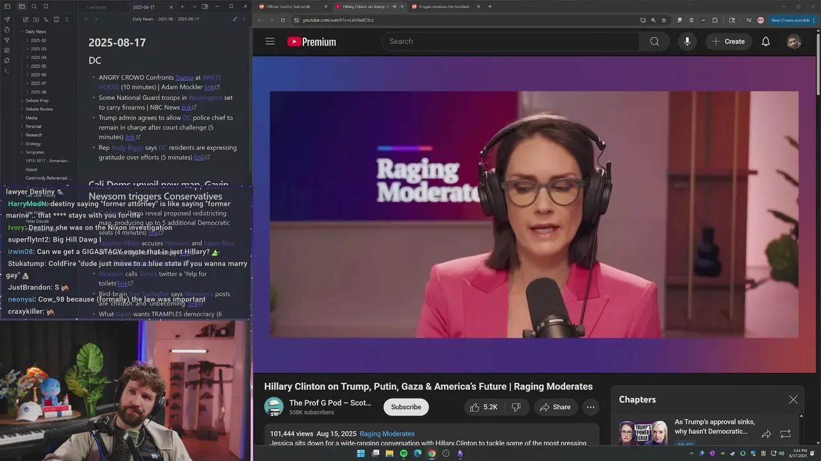821x461 pixels.
Task: Open the Obsidian bookmarks icon
Action: 46,6
